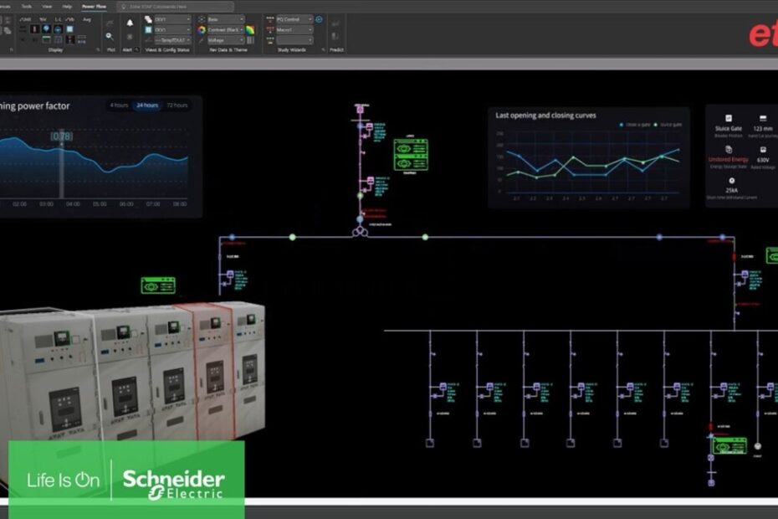This screenshot has width=778, height=519.
Task: Expand the Voltage theme dropdown
Action: coord(224,39)
